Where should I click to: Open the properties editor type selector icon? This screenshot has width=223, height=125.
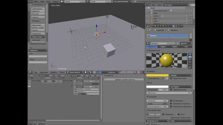[148, 26]
